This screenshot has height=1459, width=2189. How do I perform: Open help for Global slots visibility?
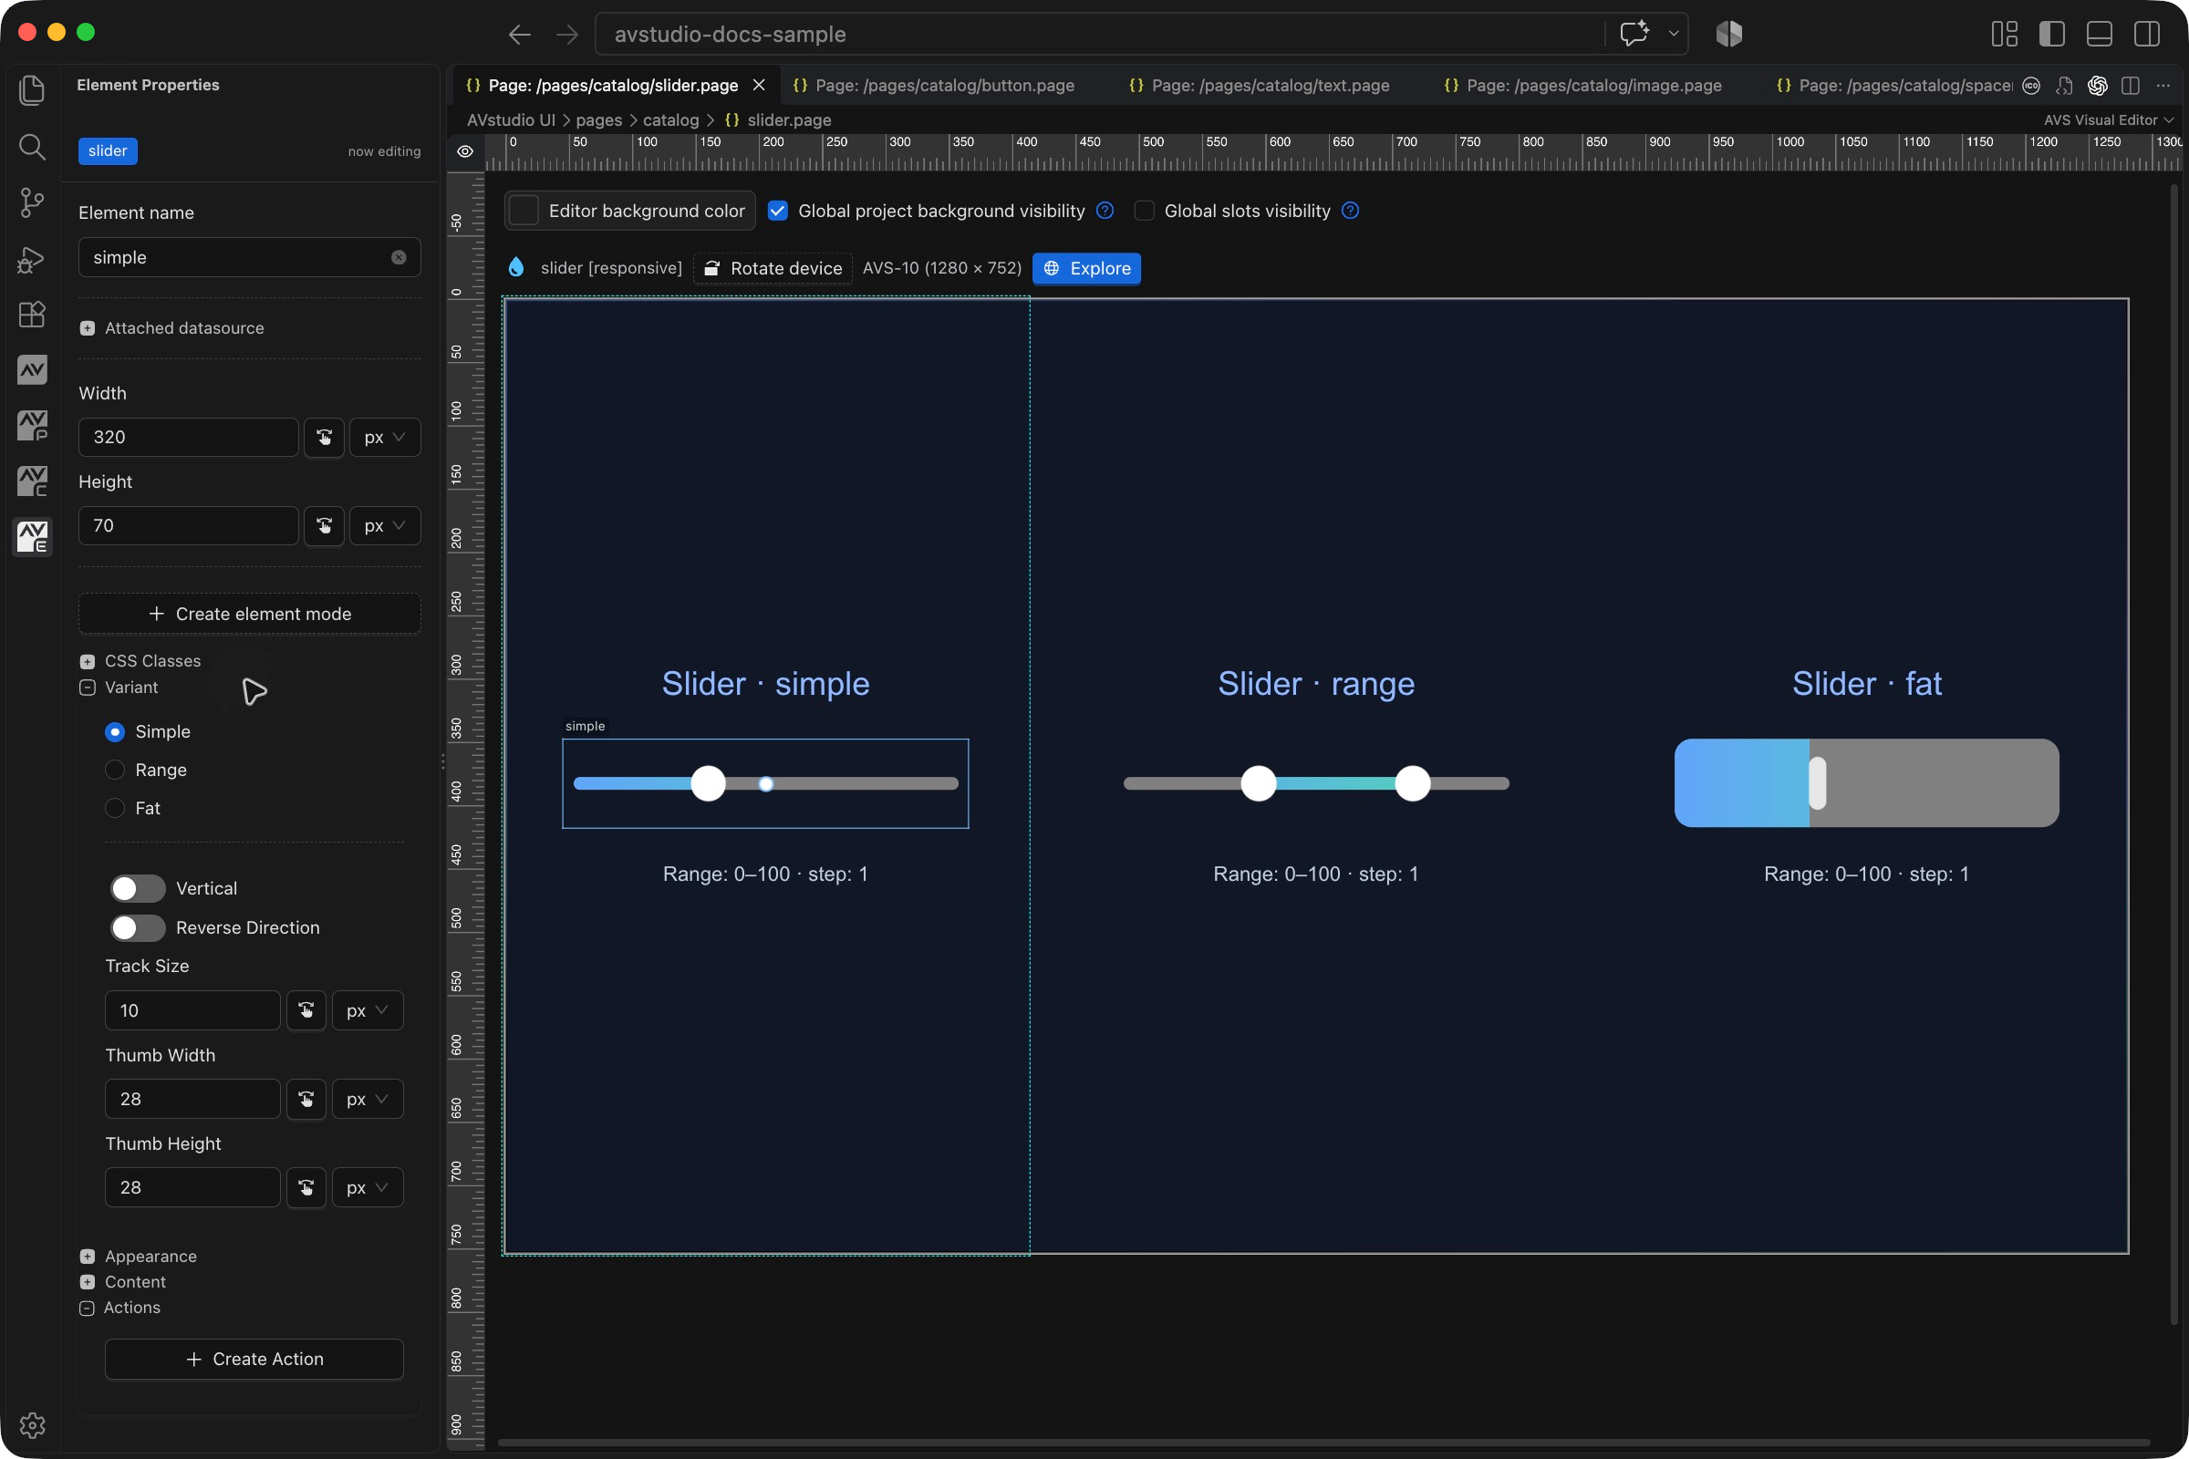(1351, 212)
